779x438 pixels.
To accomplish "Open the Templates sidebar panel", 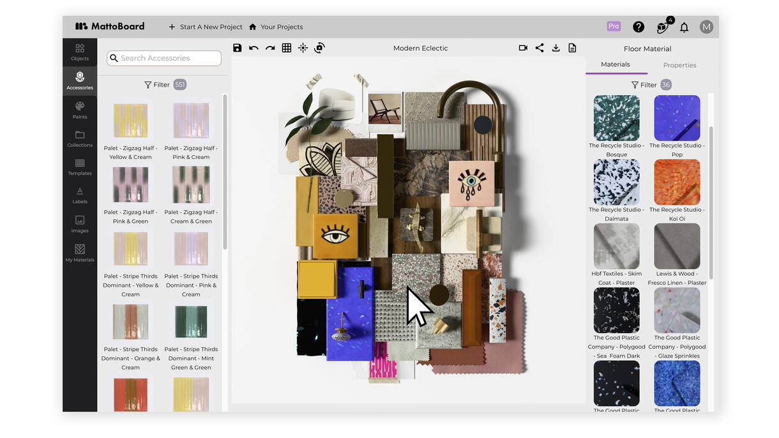I will (80, 167).
